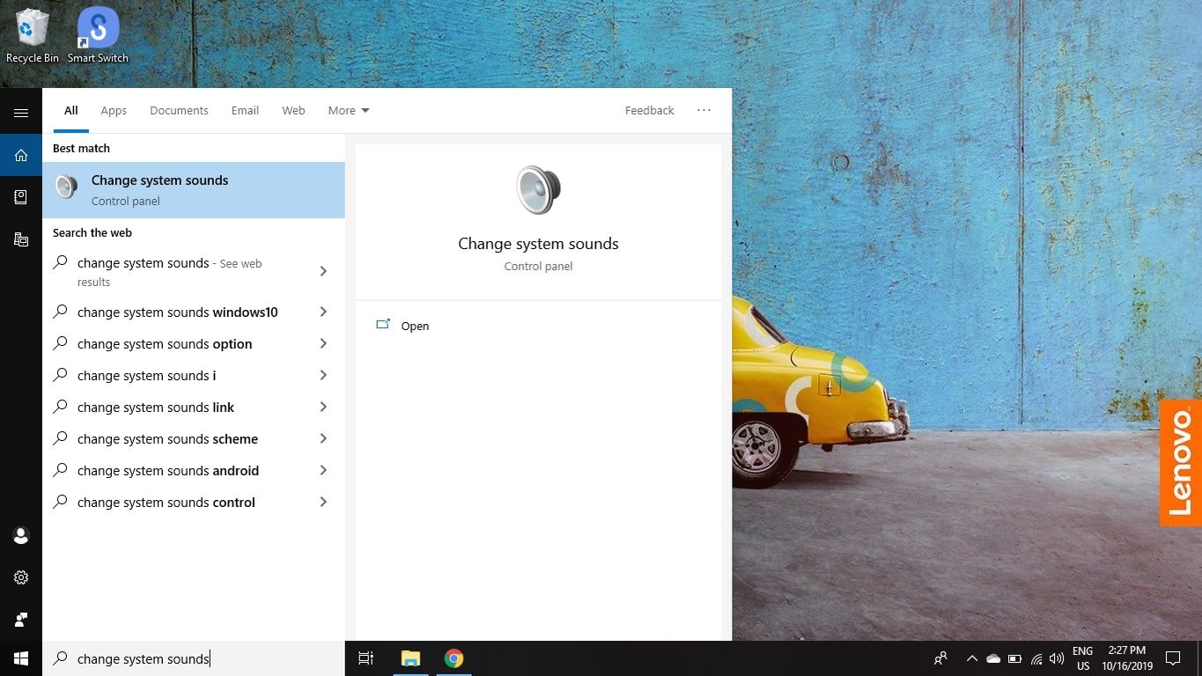Switch to the Apps tab

pyautogui.click(x=114, y=110)
